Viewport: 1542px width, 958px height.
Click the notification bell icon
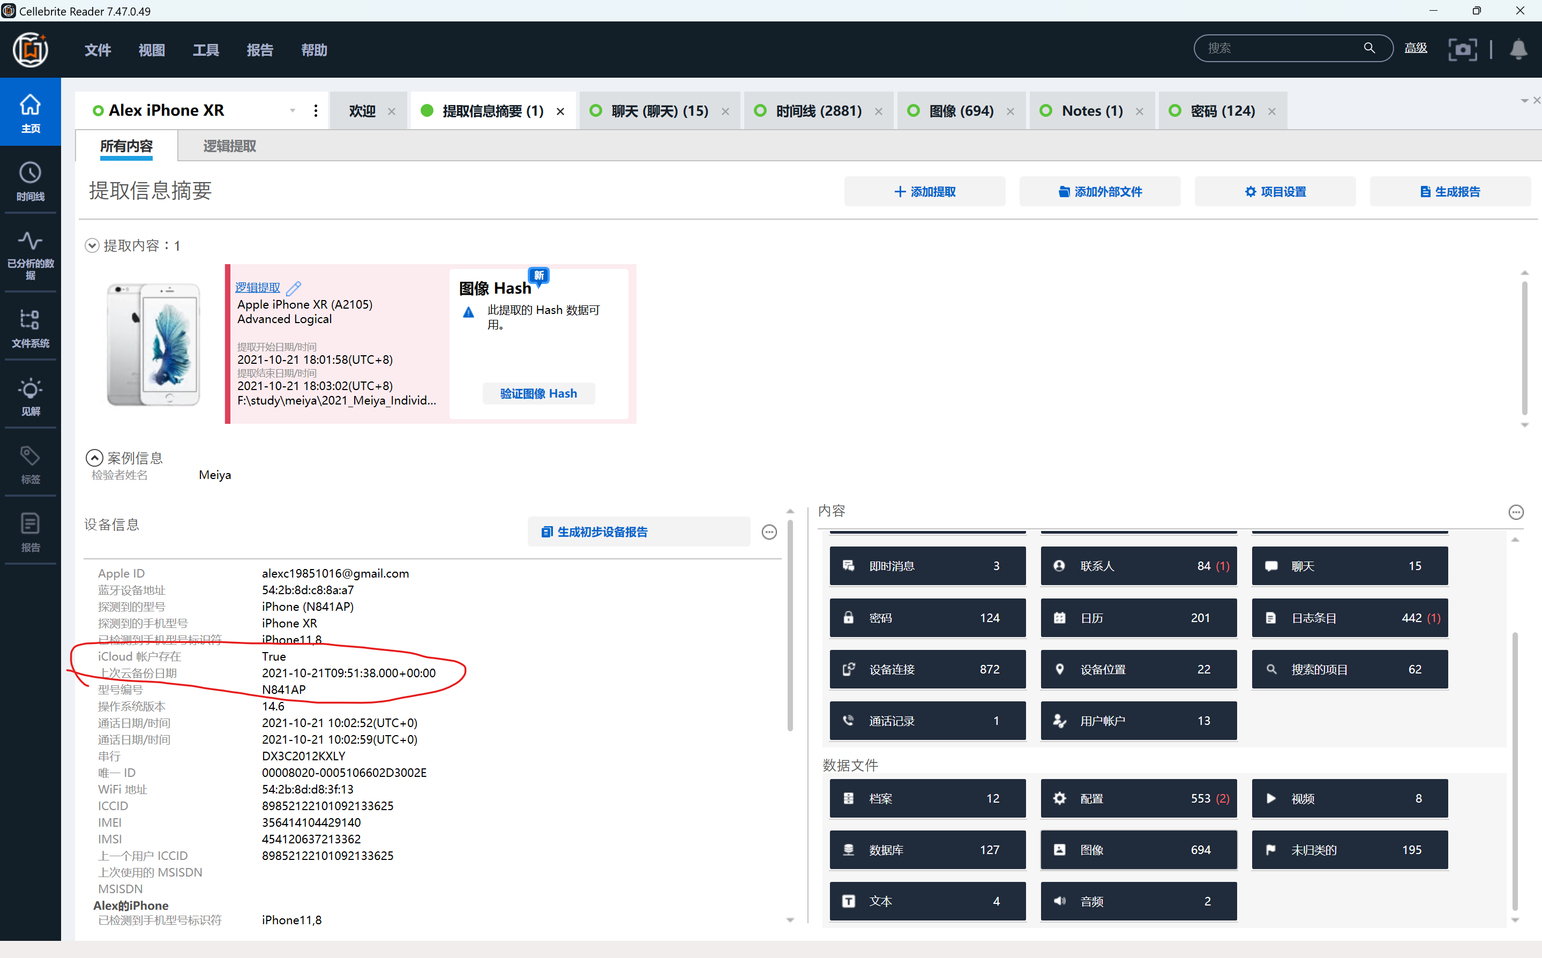point(1518,49)
